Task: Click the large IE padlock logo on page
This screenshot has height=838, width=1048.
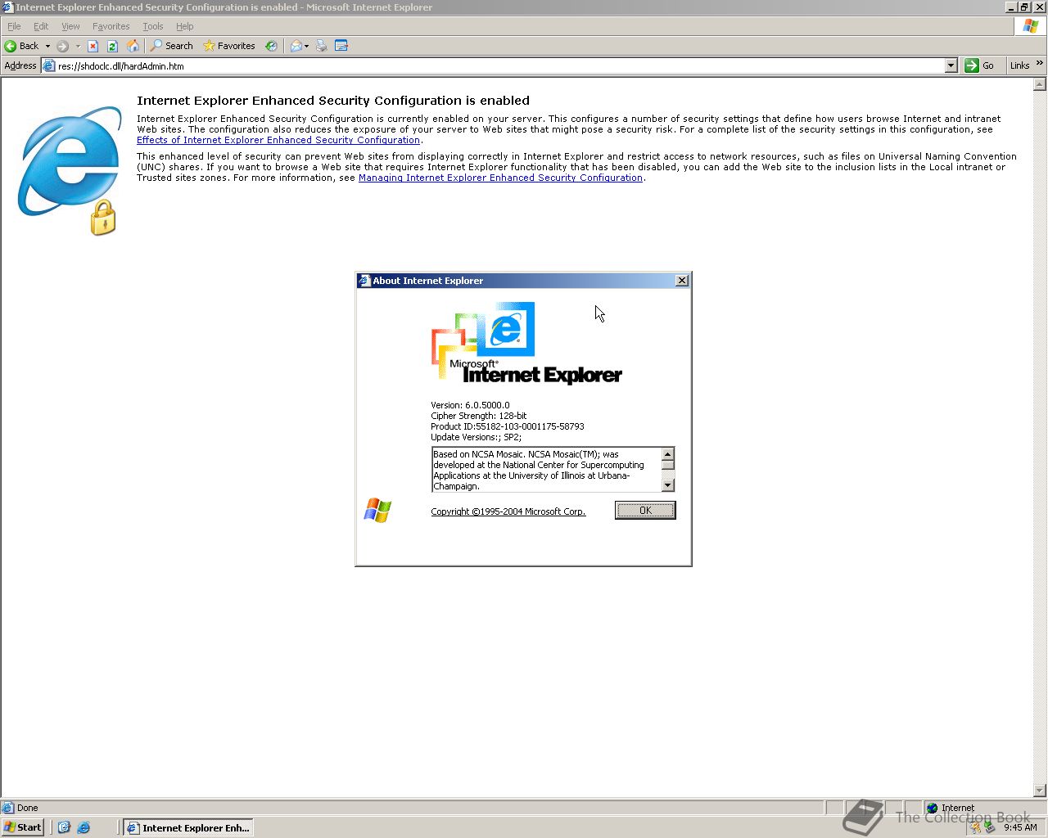Action: click(x=70, y=170)
